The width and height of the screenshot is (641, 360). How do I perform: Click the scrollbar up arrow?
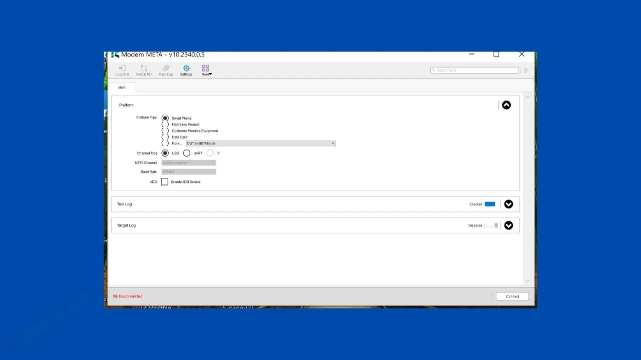coord(527,97)
